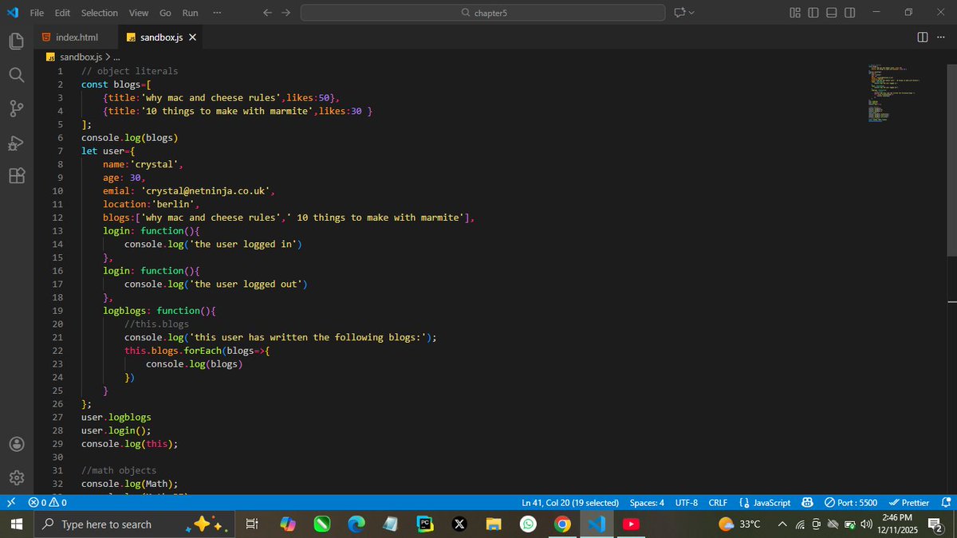Click the chapter5 command center search bar
Viewport: 957px width, 538px height.
482,13
